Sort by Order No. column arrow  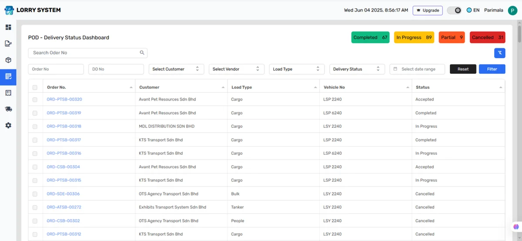click(x=131, y=88)
